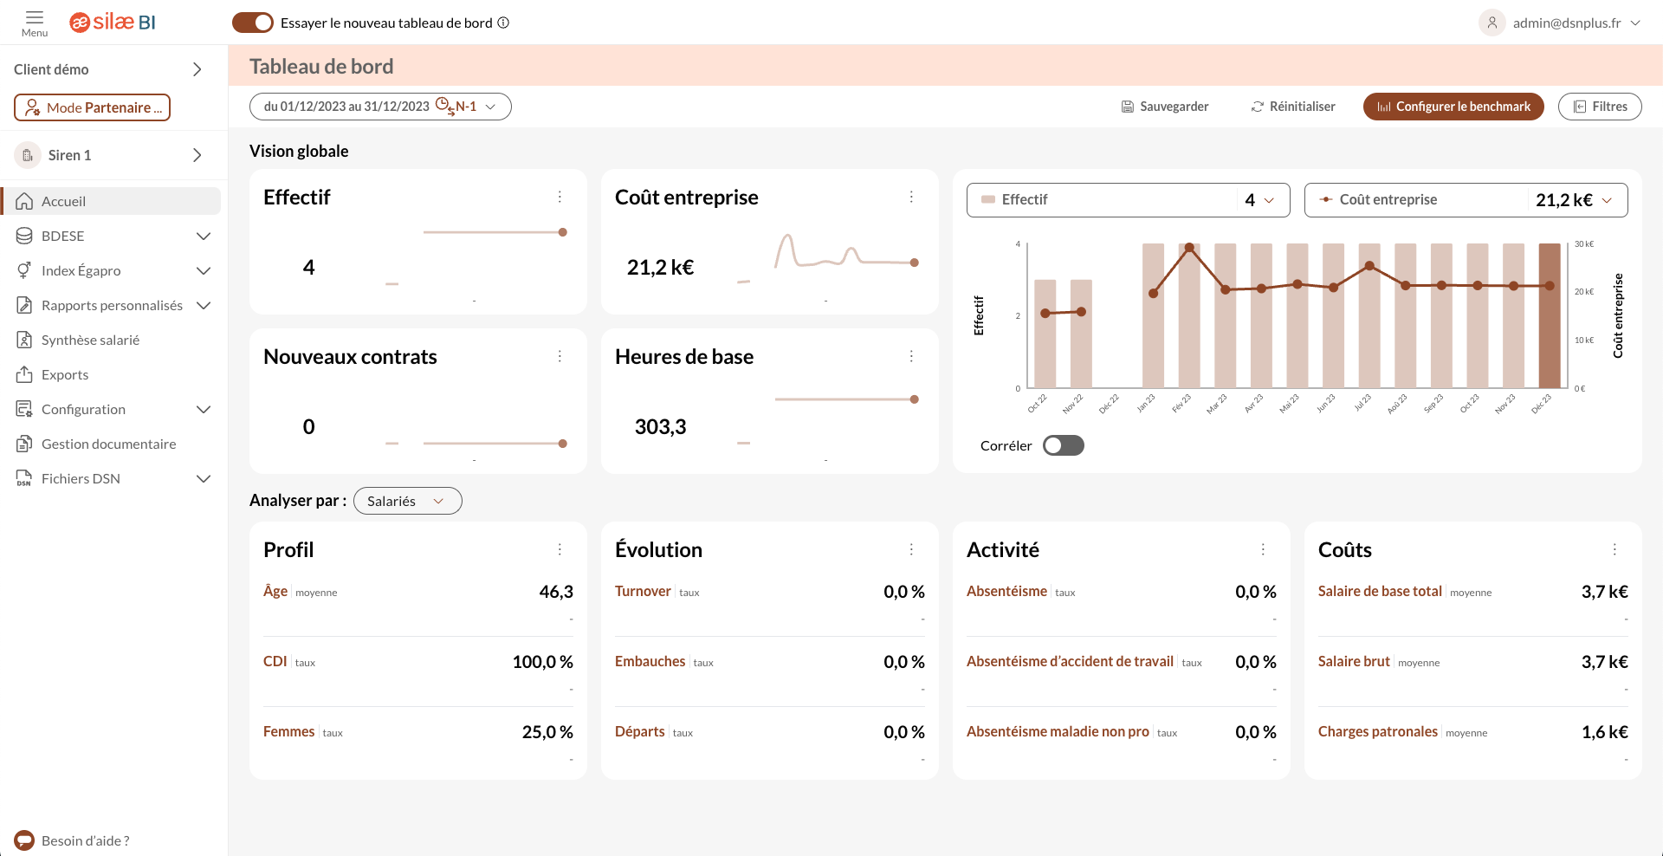The width and height of the screenshot is (1663, 856).
Task: Click the Configuration icon in sidebar
Action: [x=24, y=409]
